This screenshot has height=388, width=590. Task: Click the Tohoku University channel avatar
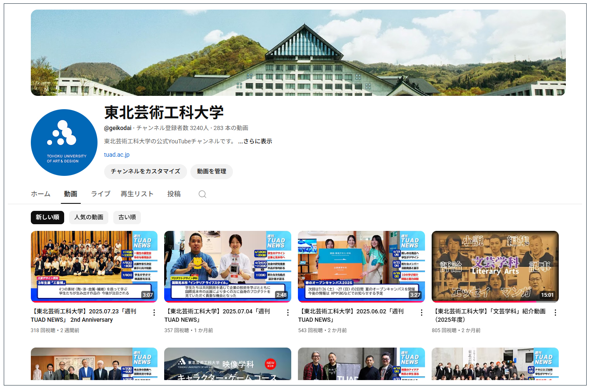coord(64,143)
